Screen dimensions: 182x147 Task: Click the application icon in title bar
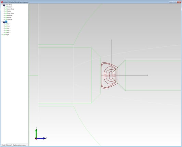click(2, 2)
